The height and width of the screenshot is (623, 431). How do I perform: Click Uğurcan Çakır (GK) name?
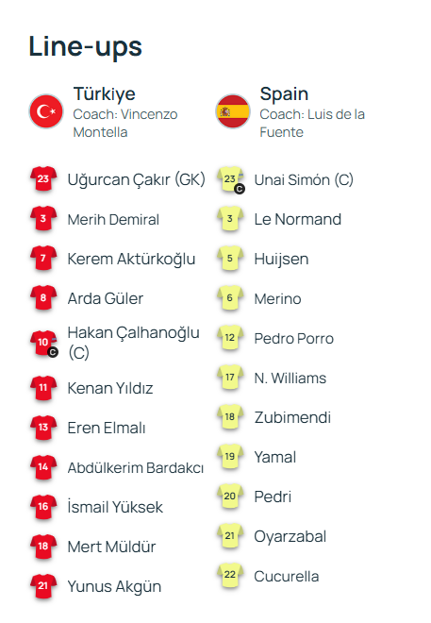136,179
